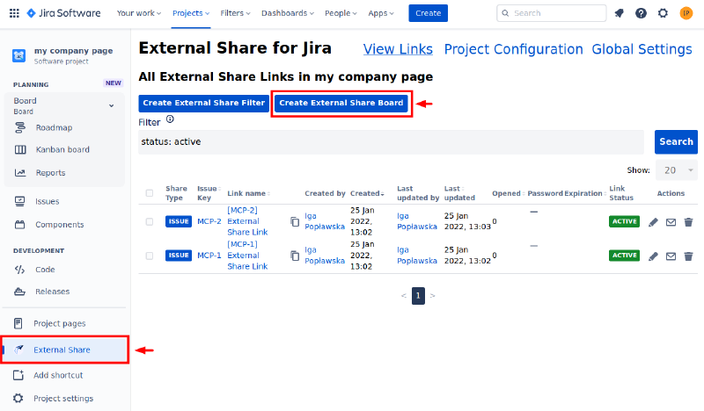Click Create External Share Filter button

coord(204,103)
